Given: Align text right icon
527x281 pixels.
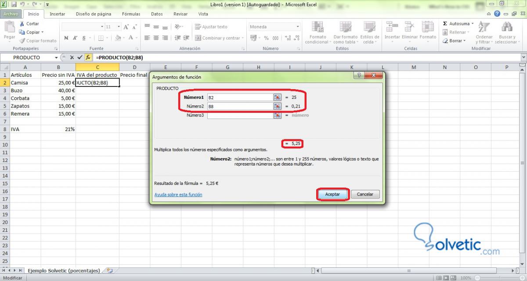Looking at the screenshot, I should point(164,38).
